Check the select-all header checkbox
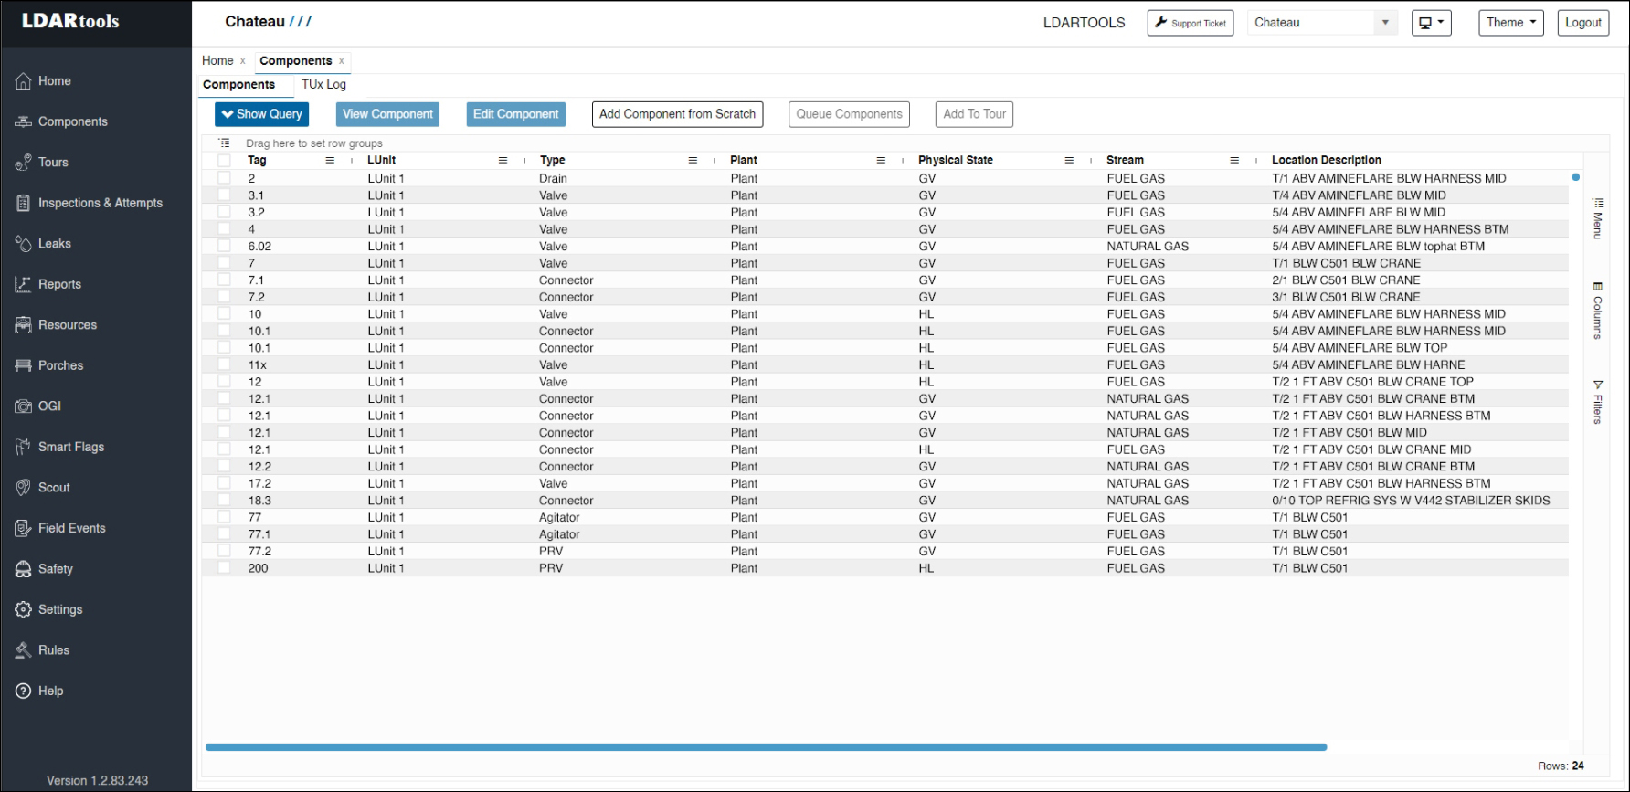 point(224,160)
